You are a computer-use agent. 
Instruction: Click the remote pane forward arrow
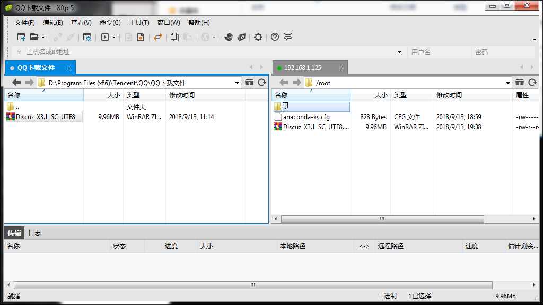point(297,83)
